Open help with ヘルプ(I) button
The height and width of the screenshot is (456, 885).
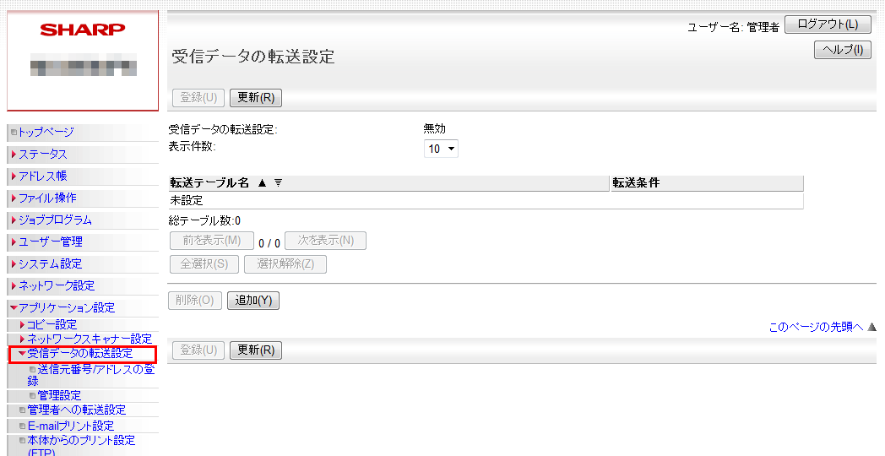point(842,50)
